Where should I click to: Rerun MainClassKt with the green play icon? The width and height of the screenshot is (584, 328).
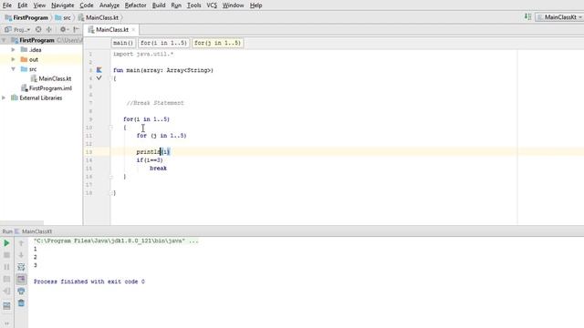[6, 243]
